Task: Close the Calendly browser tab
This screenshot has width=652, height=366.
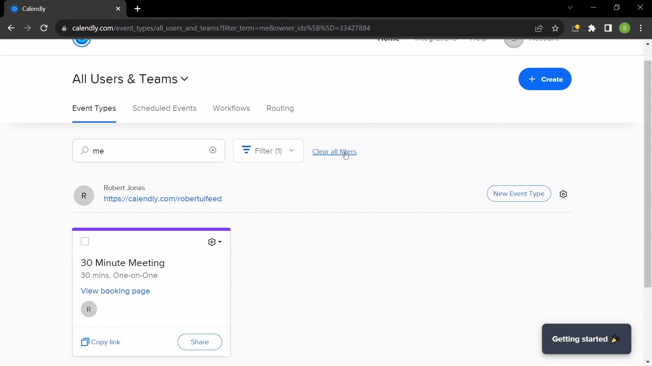Action: click(x=118, y=9)
